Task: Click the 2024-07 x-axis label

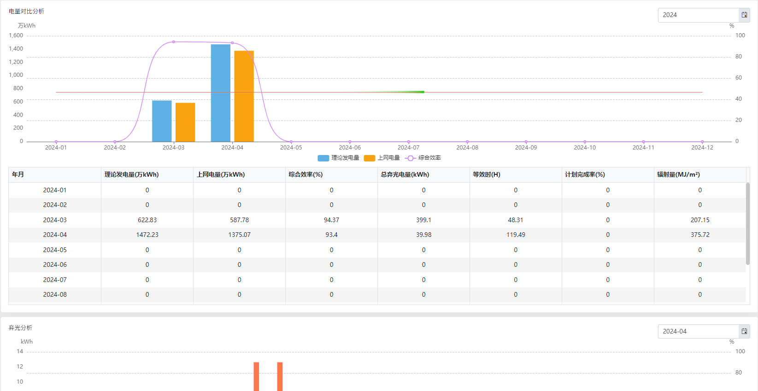Action: tap(408, 148)
